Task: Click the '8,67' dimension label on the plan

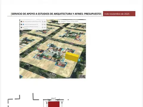Action: 54,98
